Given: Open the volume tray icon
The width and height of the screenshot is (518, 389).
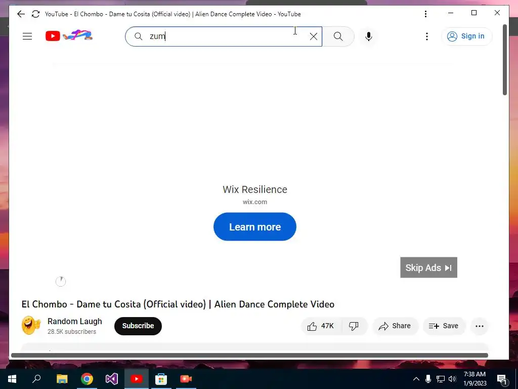Looking at the screenshot, I should pos(452,379).
